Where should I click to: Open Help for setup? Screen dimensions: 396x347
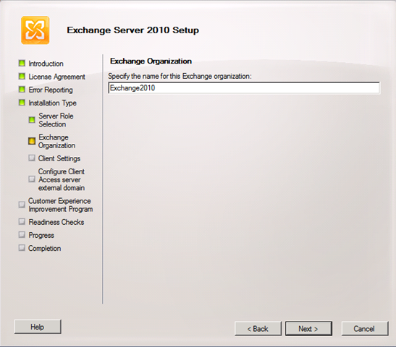[38, 327]
